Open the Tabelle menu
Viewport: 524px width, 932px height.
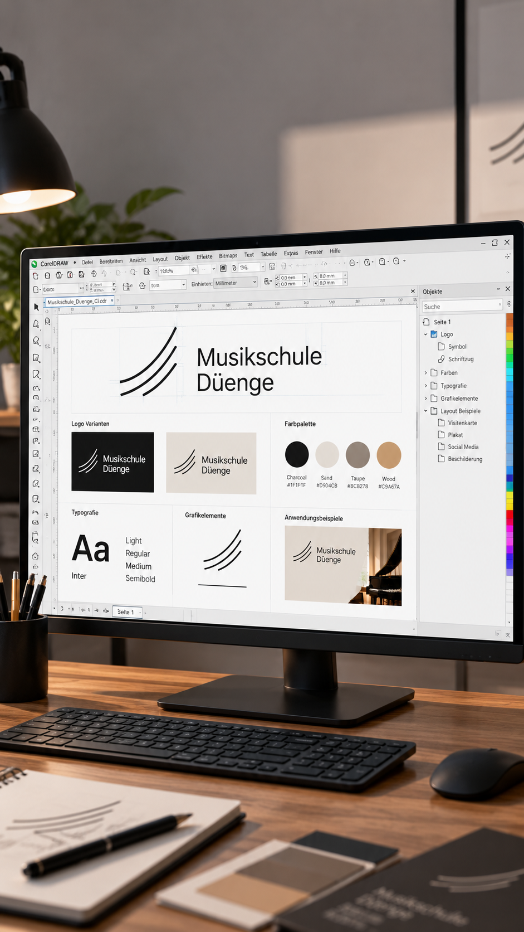(x=268, y=254)
